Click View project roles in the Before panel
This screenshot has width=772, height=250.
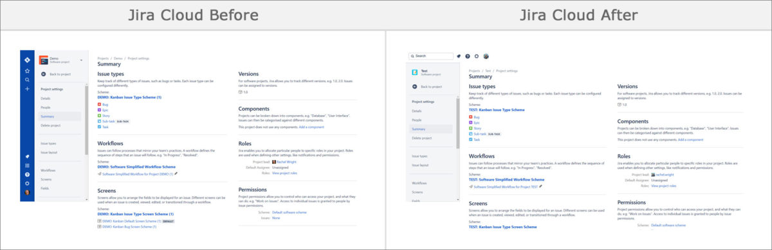pyautogui.click(x=284, y=174)
